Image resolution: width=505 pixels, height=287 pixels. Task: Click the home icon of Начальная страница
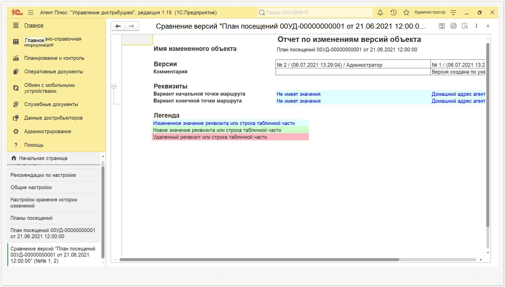click(14, 158)
